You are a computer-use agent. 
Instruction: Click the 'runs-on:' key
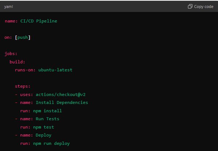(25, 70)
